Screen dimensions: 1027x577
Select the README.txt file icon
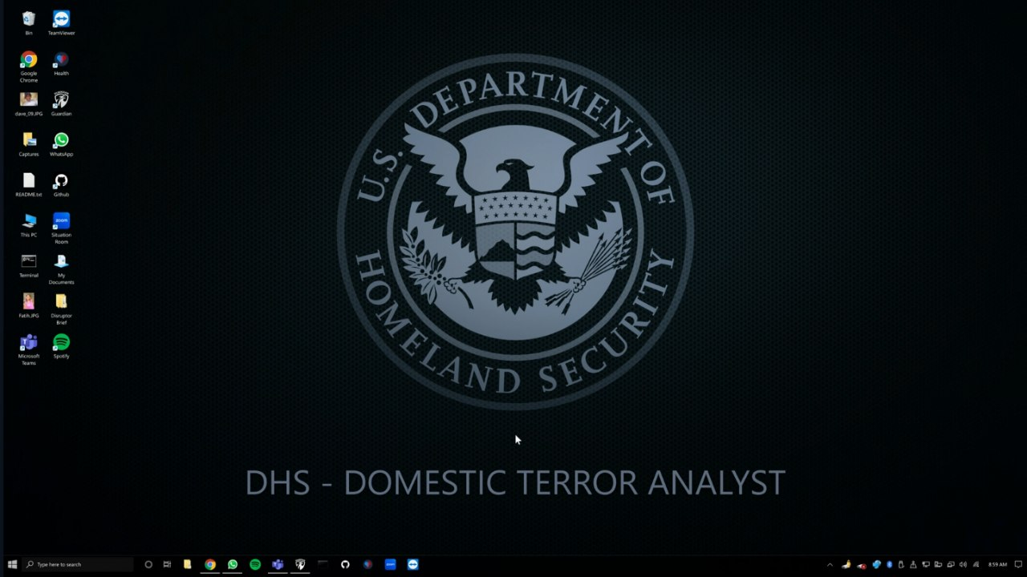click(29, 184)
